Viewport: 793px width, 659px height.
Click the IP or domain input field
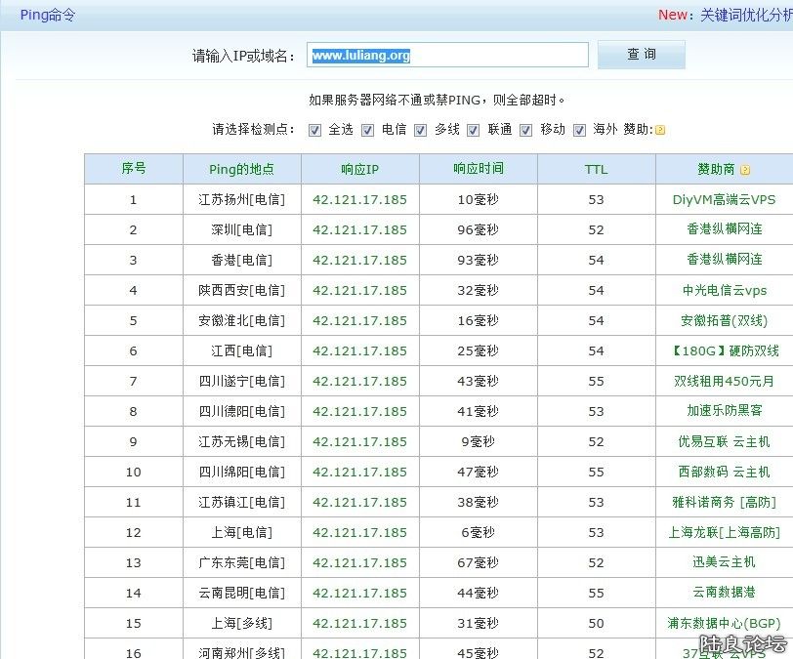447,56
